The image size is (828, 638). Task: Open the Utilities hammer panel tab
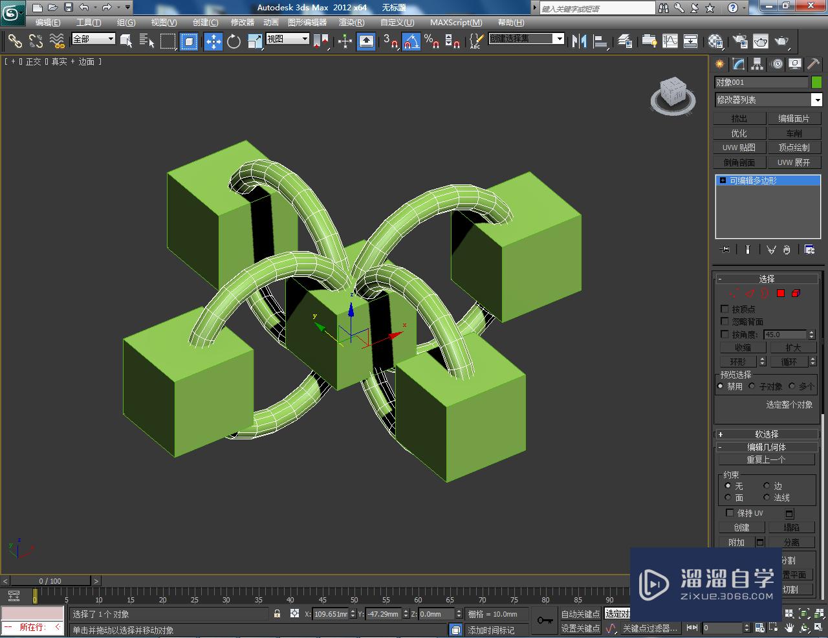click(814, 64)
